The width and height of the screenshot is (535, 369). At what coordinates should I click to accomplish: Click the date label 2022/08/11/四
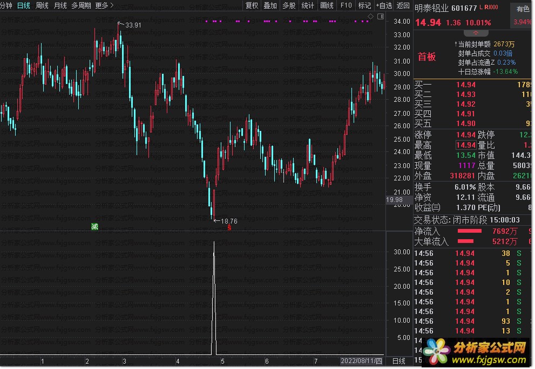click(x=361, y=361)
